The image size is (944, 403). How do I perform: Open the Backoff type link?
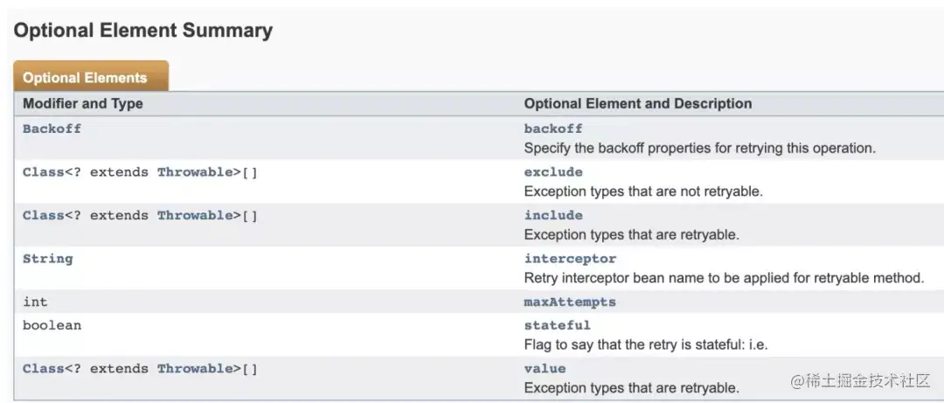52,129
